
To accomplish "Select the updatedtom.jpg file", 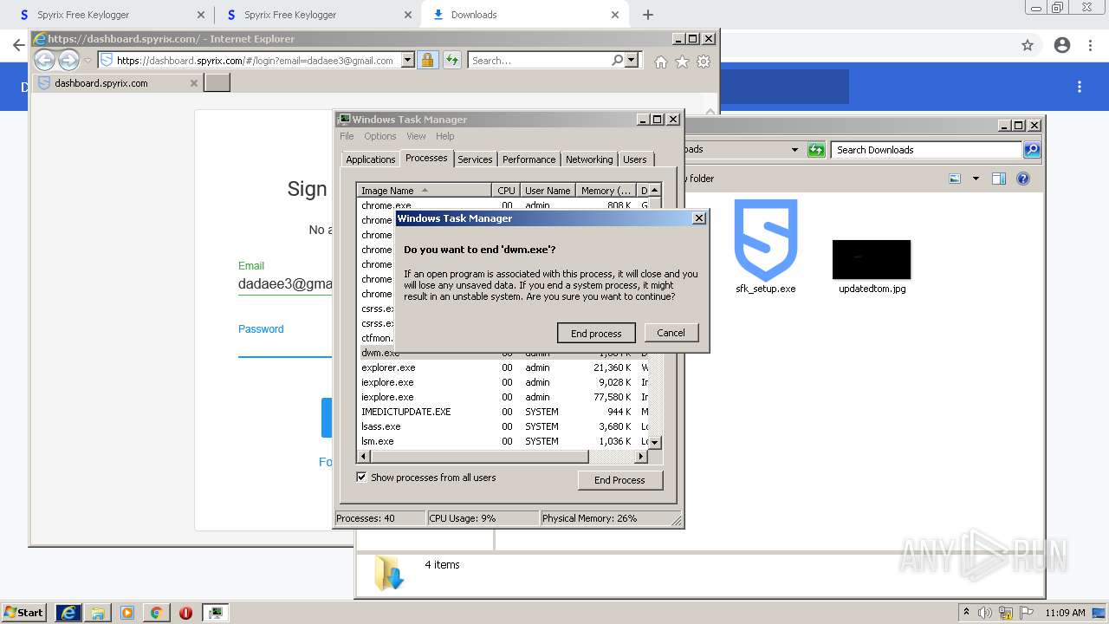I will pyautogui.click(x=872, y=267).
